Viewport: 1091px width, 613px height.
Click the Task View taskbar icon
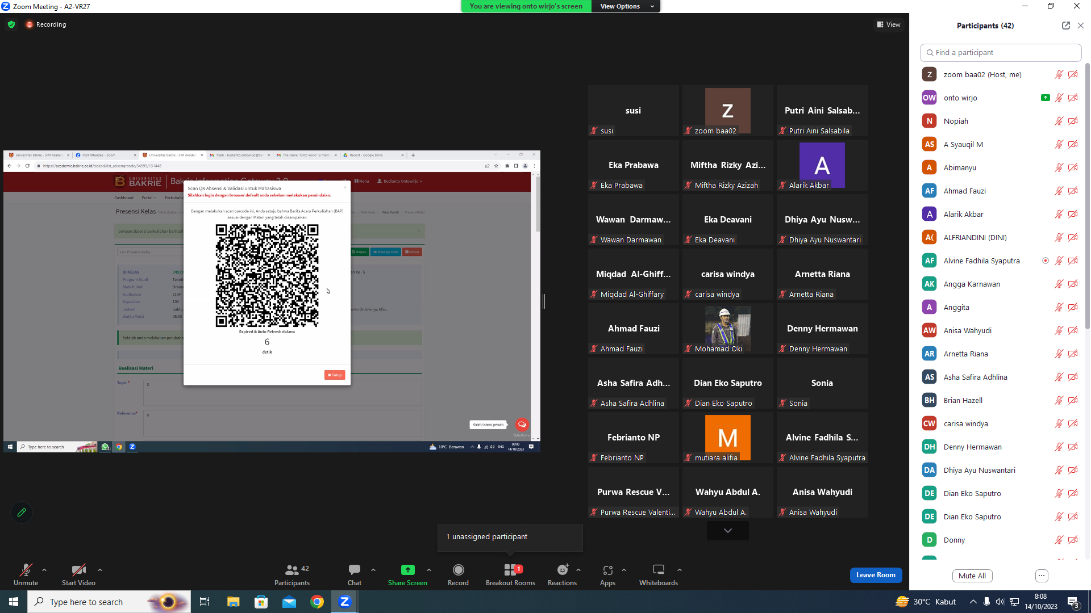205,602
